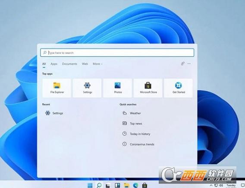Expand the More filter dropdown
Screen dimensions: 245x188
tap(97, 64)
